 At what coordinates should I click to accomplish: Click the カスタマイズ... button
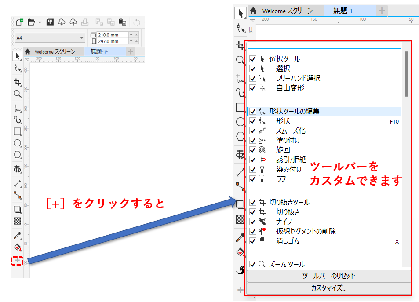point(329,288)
